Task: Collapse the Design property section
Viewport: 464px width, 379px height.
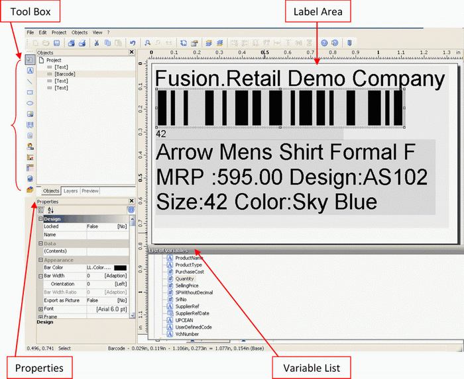Action: click(x=40, y=218)
